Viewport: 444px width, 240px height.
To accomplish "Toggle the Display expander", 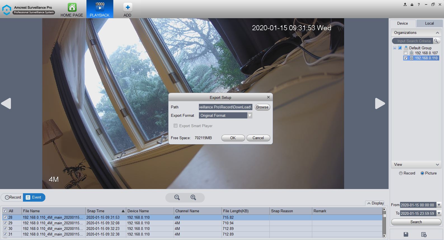I will click(x=375, y=203).
